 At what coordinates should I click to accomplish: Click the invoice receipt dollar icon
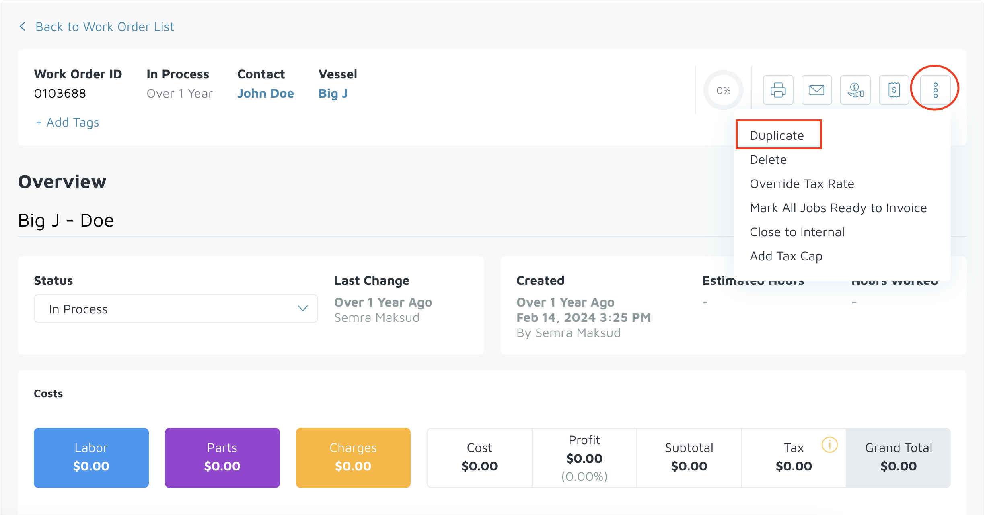(894, 90)
